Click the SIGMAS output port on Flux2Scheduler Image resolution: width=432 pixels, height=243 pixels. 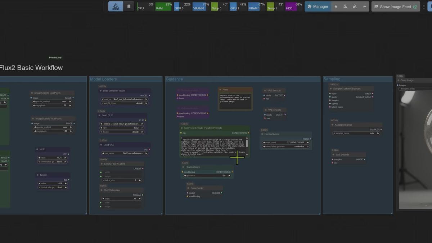[143, 195]
